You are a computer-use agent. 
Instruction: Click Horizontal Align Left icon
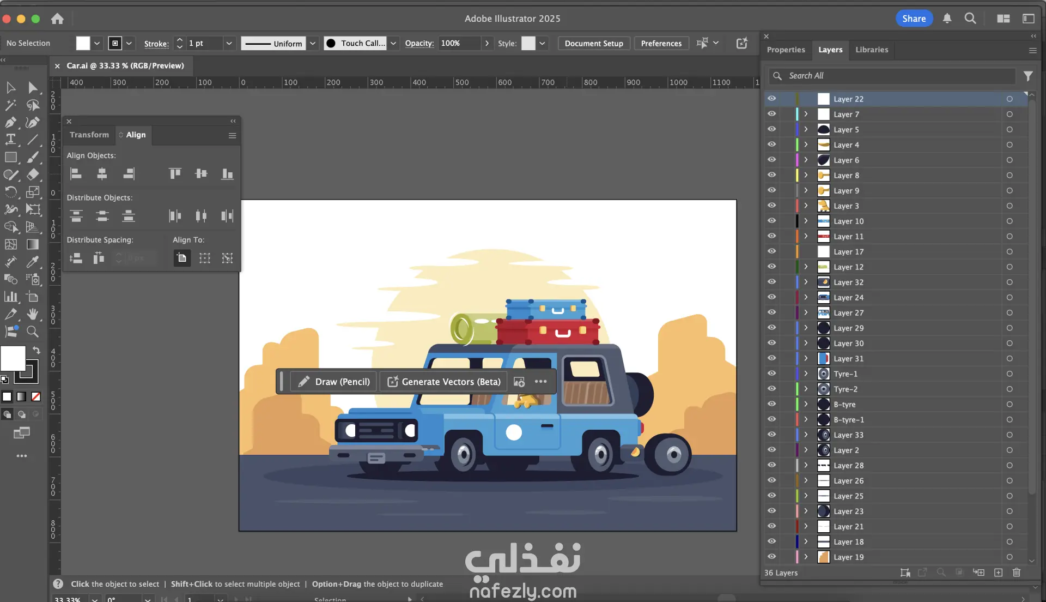click(x=76, y=174)
